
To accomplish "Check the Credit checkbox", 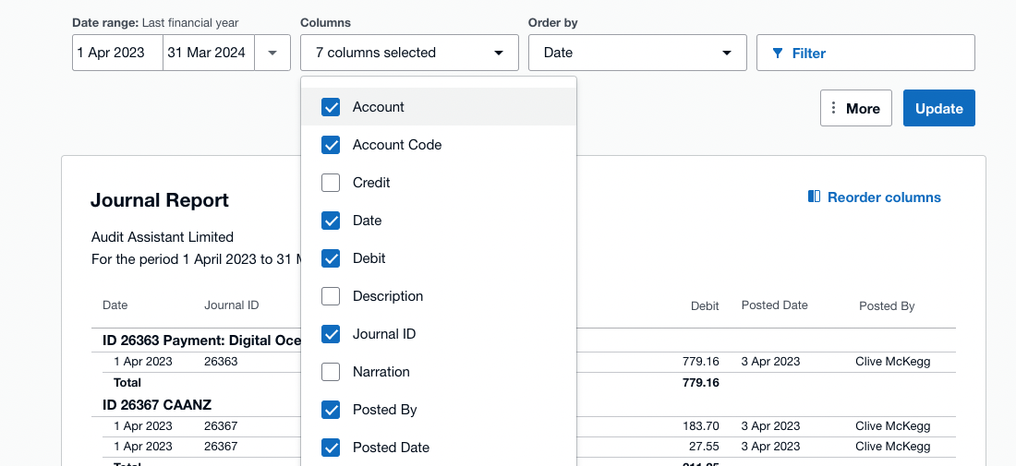I will pyautogui.click(x=331, y=183).
